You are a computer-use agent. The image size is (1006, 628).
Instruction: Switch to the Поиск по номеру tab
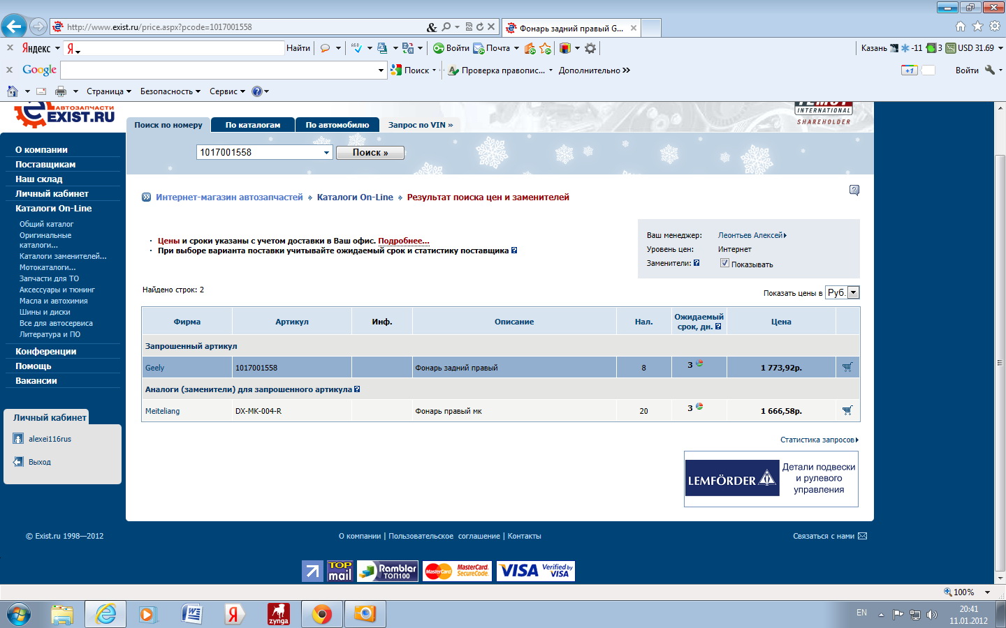point(168,125)
